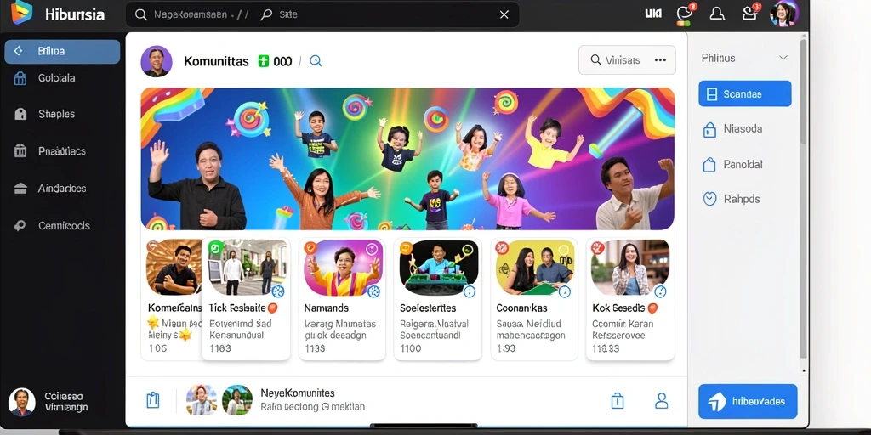Open the Tick Fesbaiite card
Screen dimensions: 871x435
point(246,300)
